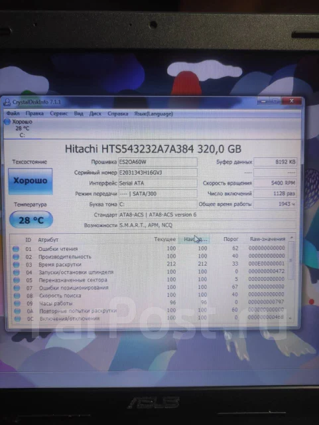Click the attribute list scroll down arrow
Screen dimensions: 319x425
pyautogui.click(x=290, y=318)
